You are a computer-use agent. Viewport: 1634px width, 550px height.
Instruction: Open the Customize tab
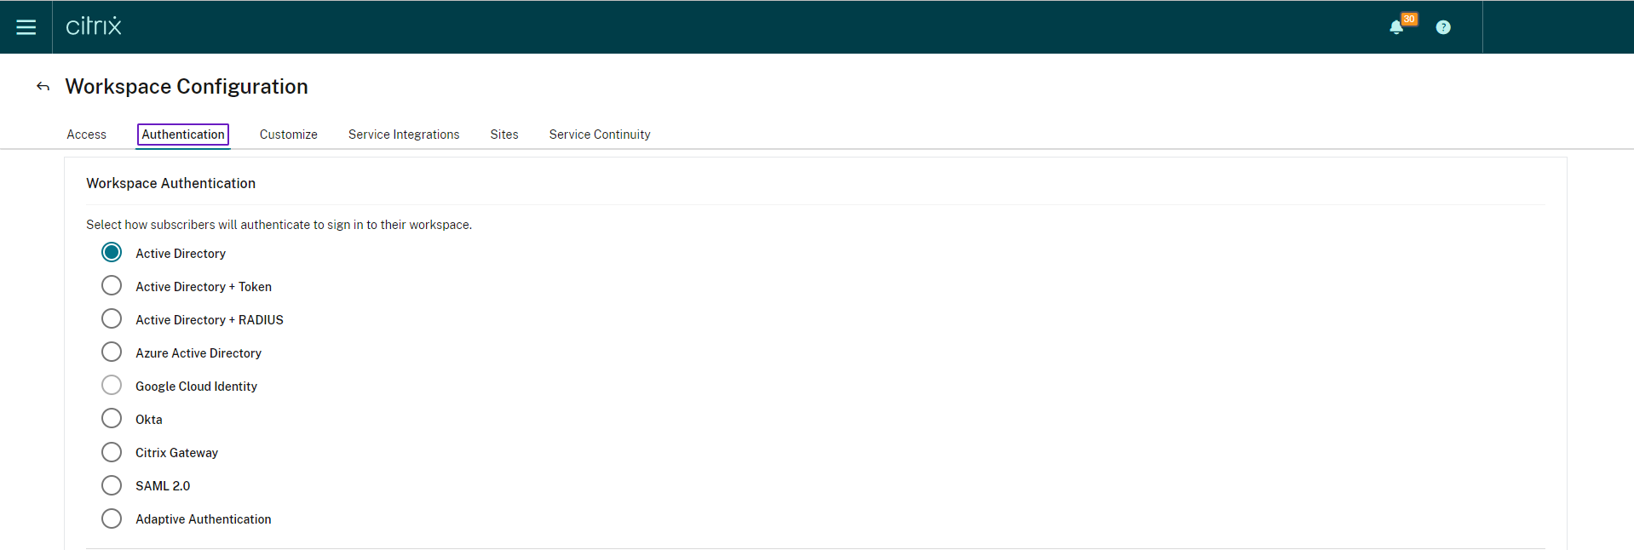click(x=289, y=135)
